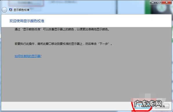Screen dimensions: 173x112
Task: Click the window title text 显示颜色校准
Action: tap(21, 10)
